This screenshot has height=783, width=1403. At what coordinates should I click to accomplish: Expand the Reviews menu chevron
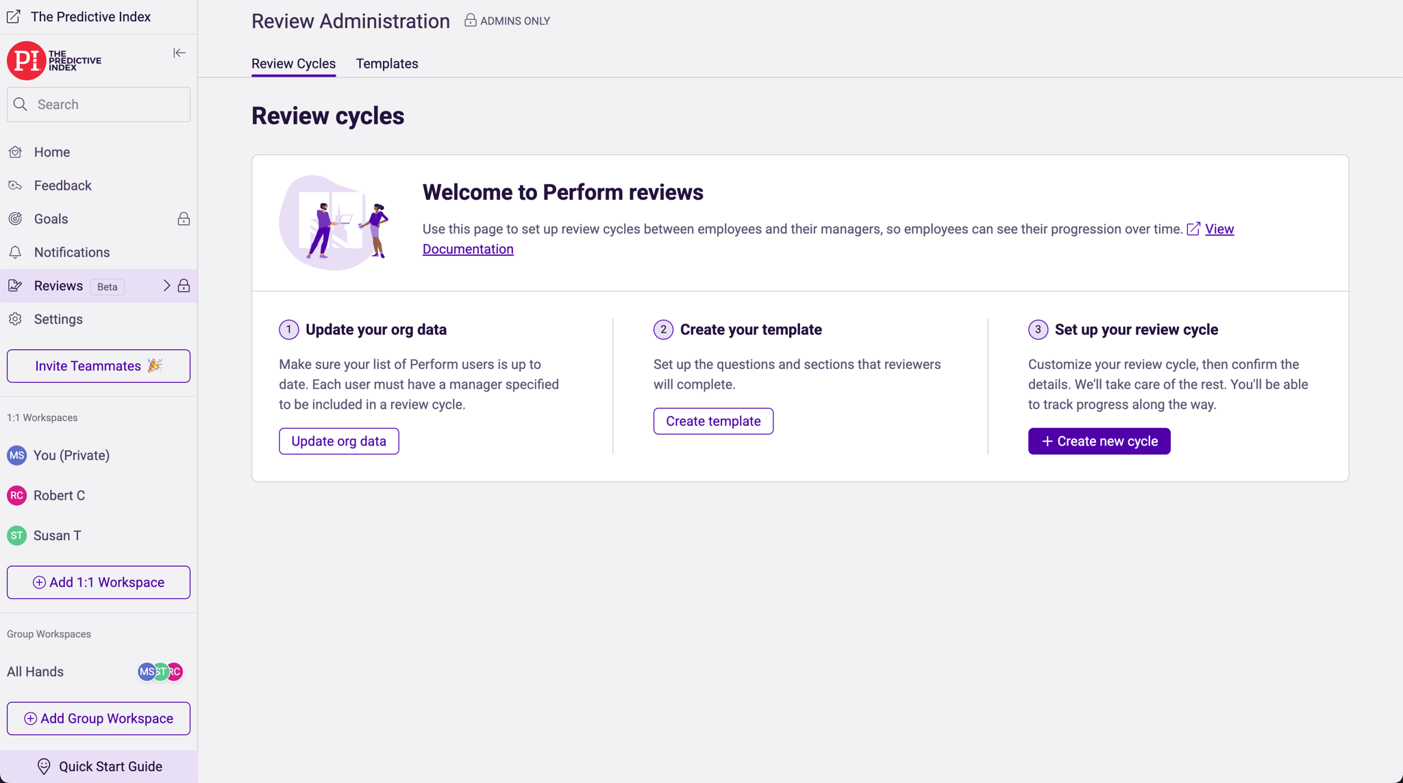coord(166,286)
